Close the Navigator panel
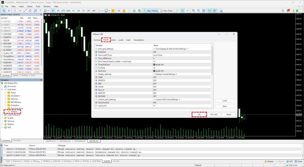 tap(41, 80)
